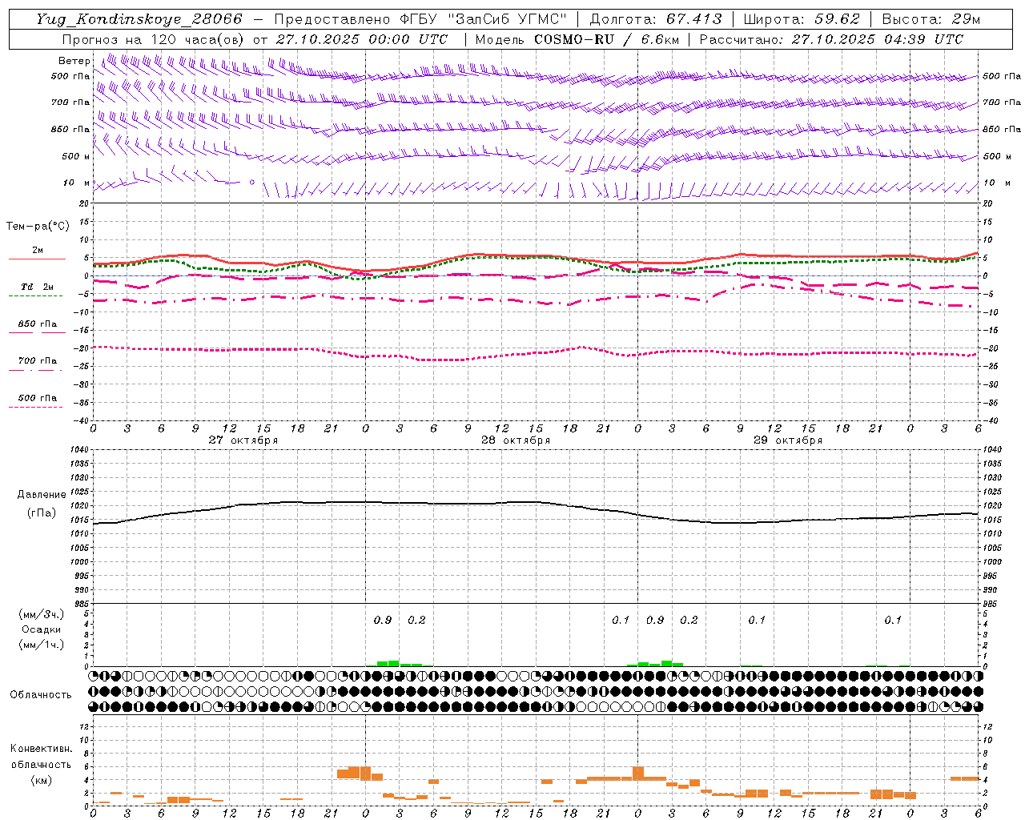Select the text Предоставлено ФГБУ "ЗапСиб УГМС"
Screen dimensions: 1025x820
420,19
